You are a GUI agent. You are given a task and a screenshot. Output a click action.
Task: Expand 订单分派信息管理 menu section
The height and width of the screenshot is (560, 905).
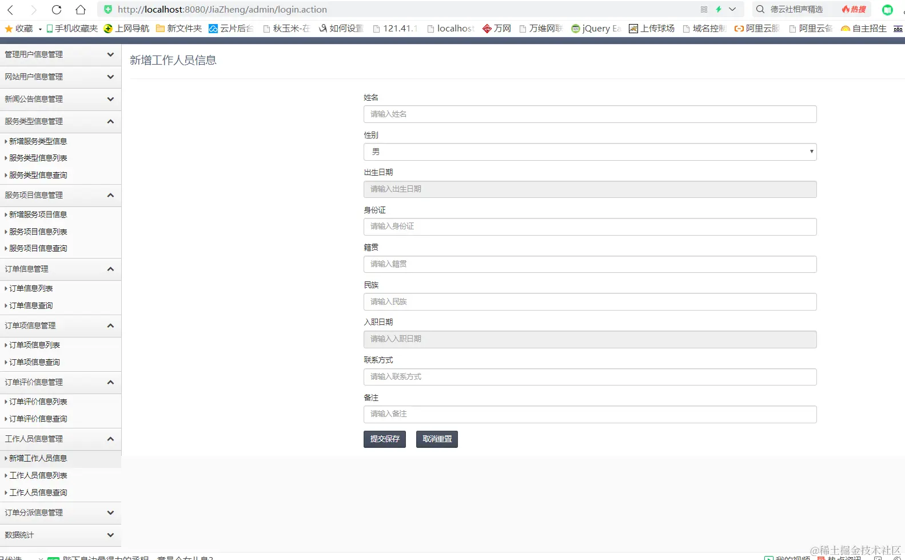[61, 513]
